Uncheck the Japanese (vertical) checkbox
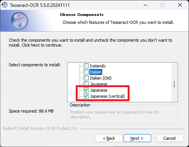The image size is (189, 147). [x=86, y=96]
